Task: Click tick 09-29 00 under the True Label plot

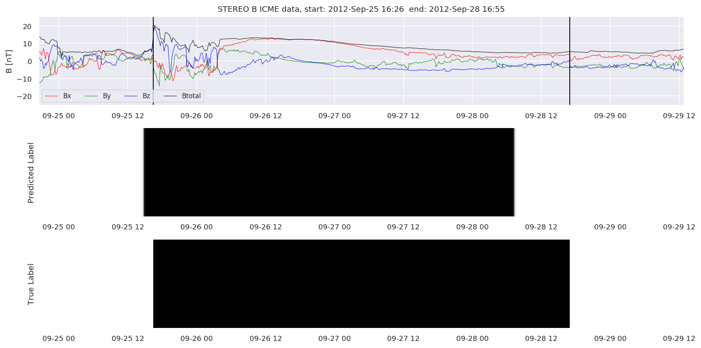Action: pos(611,339)
